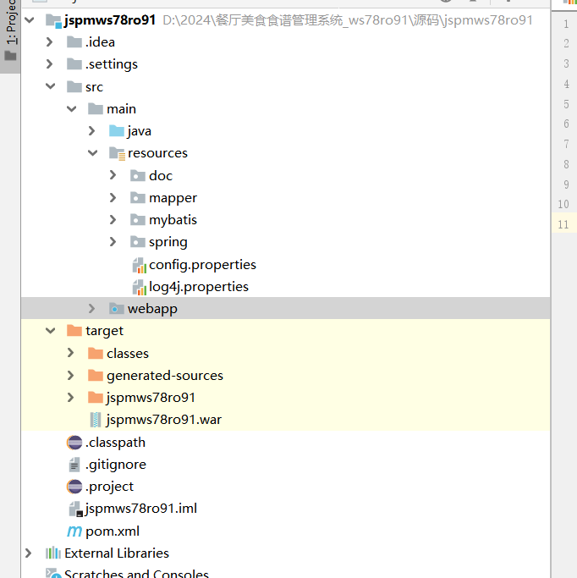Click the webapp web folder icon
Screen dimensions: 577x578
point(117,309)
